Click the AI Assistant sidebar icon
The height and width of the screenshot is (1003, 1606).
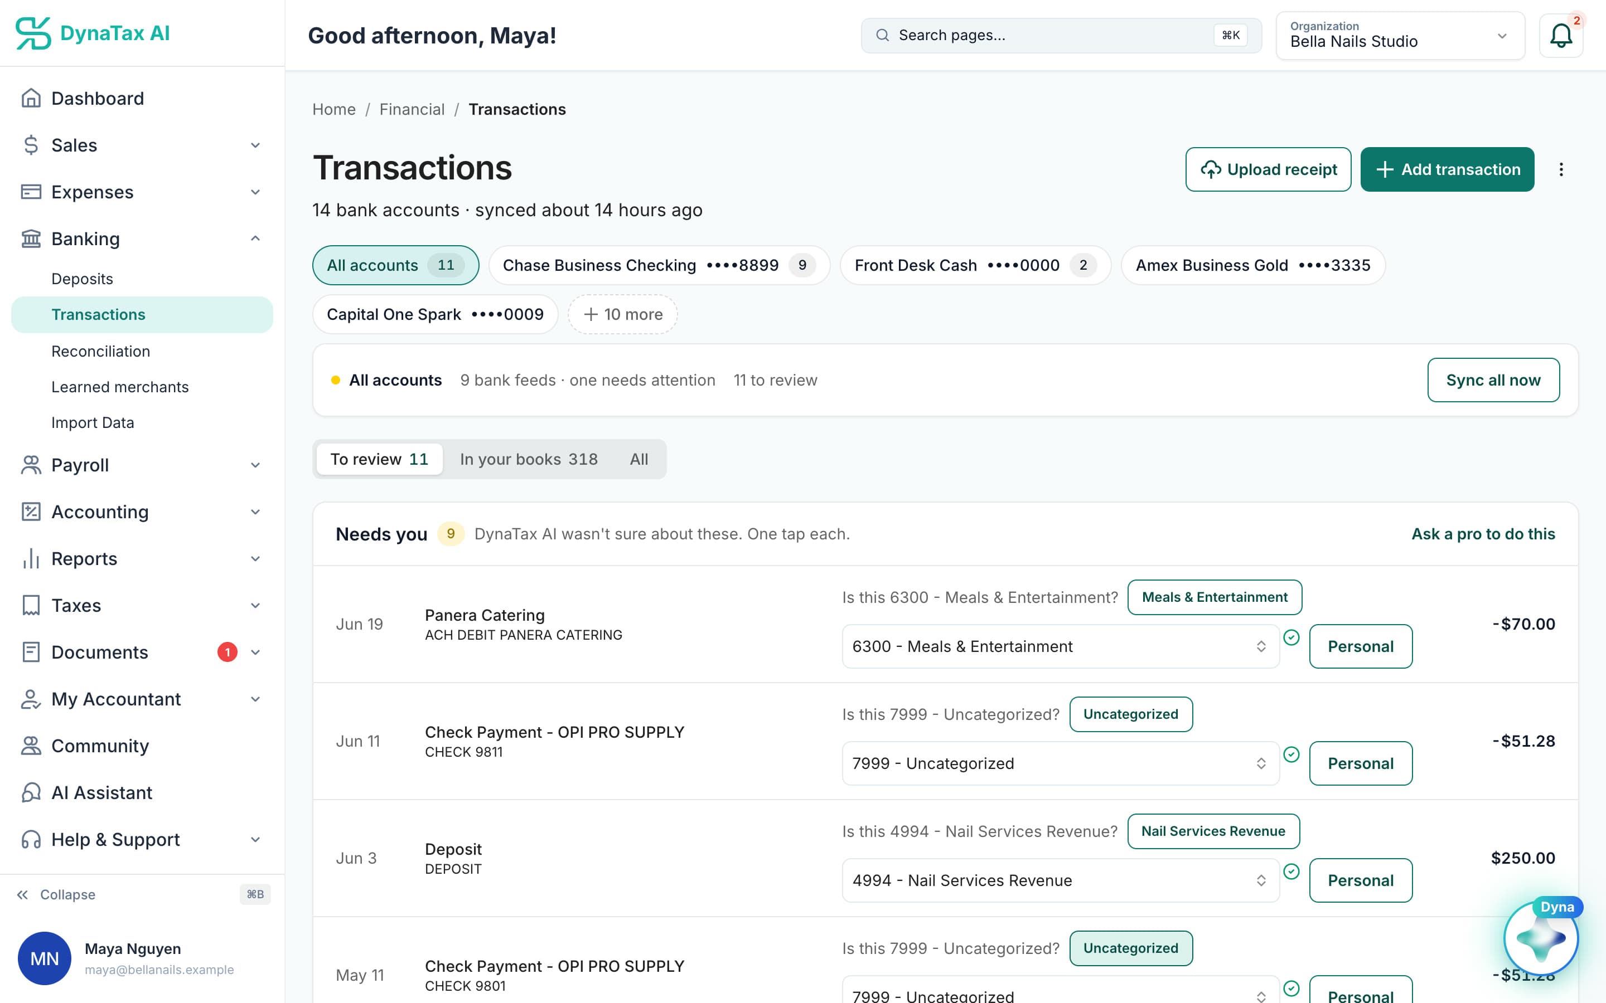pos(31,793)
